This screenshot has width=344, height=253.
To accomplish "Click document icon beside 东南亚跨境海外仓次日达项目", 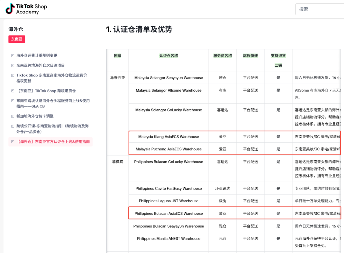I will point(13,65).
